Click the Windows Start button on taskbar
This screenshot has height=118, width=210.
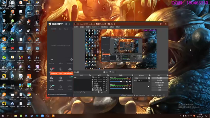click(x=3, y=116)
